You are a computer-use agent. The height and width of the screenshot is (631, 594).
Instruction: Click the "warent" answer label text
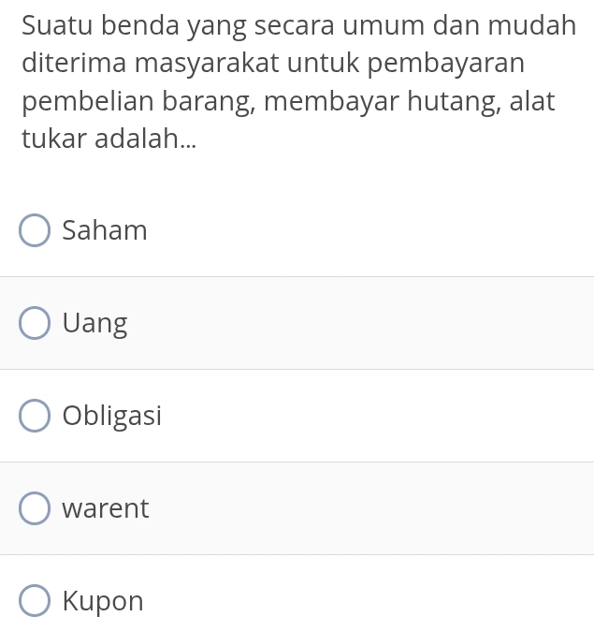[x=106, y=508]
